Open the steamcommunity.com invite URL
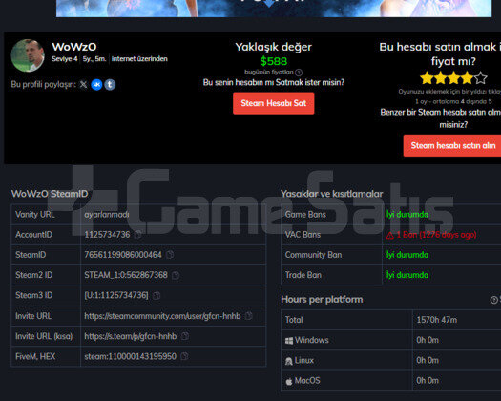501x401 pixels. pyautogui.click(x=162, y=316)
